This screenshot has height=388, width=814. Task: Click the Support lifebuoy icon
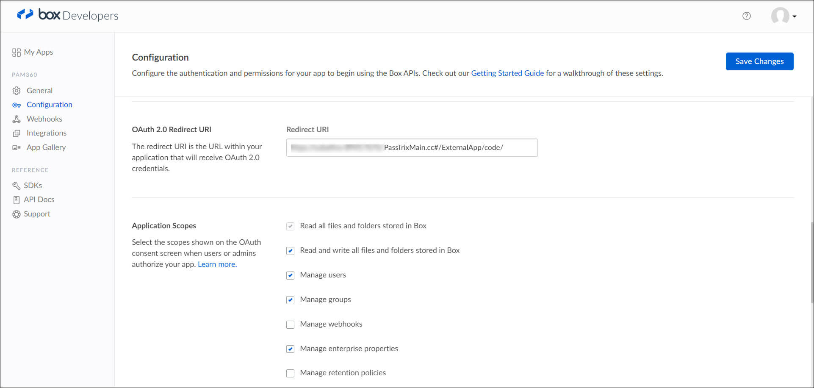[x=17, y=214]
